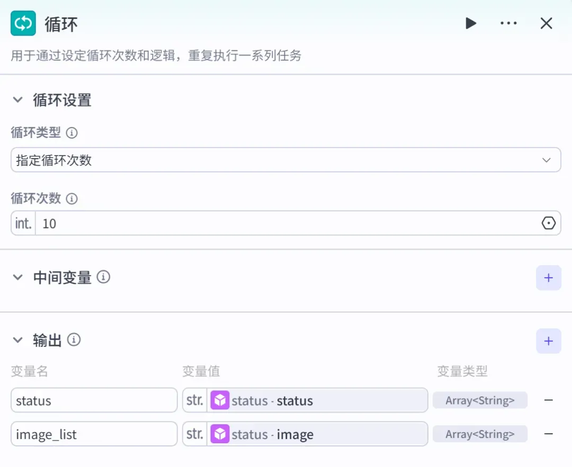Viewport: 572px width, 467px height.
Task: Open the 指定循环次数 loop type dropdown
Action: tap(286, 160)
